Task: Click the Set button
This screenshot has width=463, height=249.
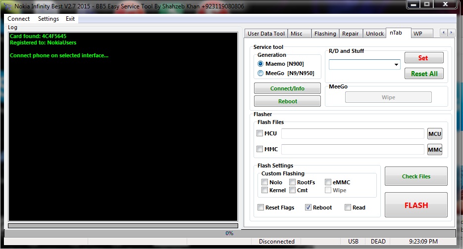Action: [x=424, y=58]
